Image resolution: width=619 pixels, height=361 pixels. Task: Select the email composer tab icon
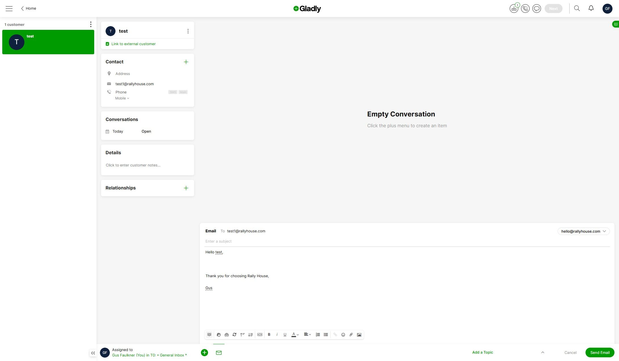219,352
